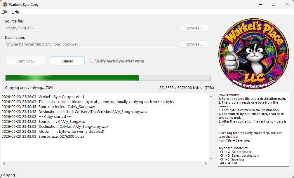Click the log scroll left arrow

coord(4,163)
